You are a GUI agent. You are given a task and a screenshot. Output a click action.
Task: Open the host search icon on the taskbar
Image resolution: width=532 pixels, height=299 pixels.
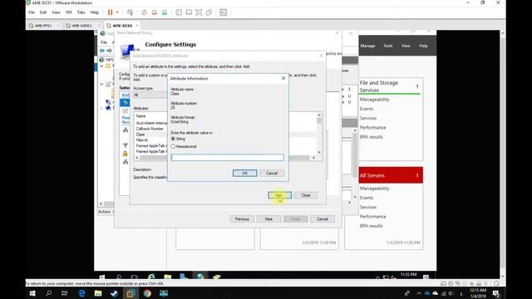pos(48,293)
